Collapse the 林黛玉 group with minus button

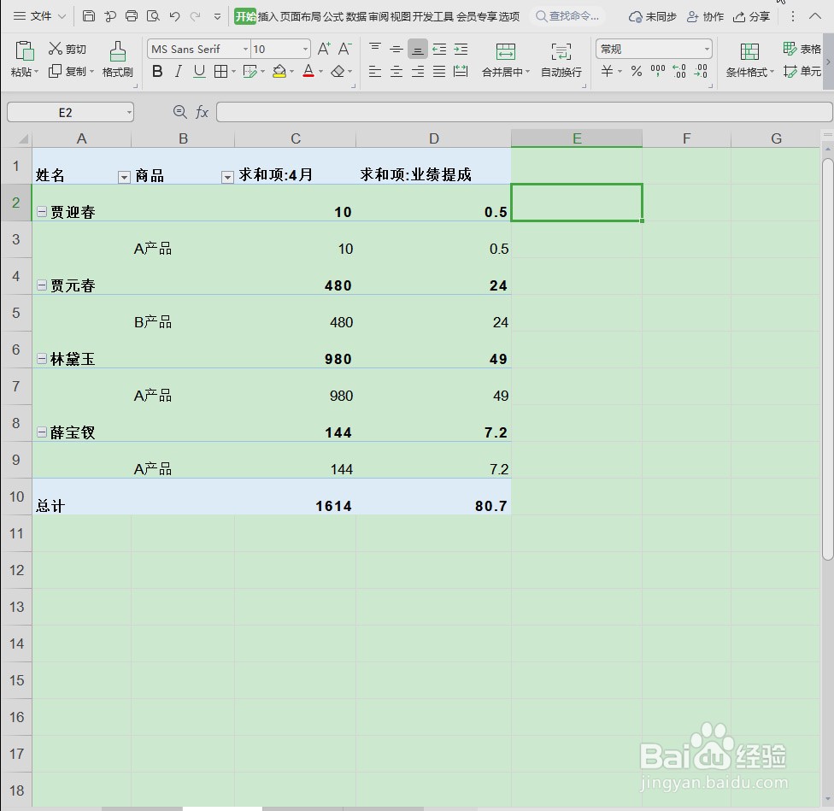click(41, 358)
